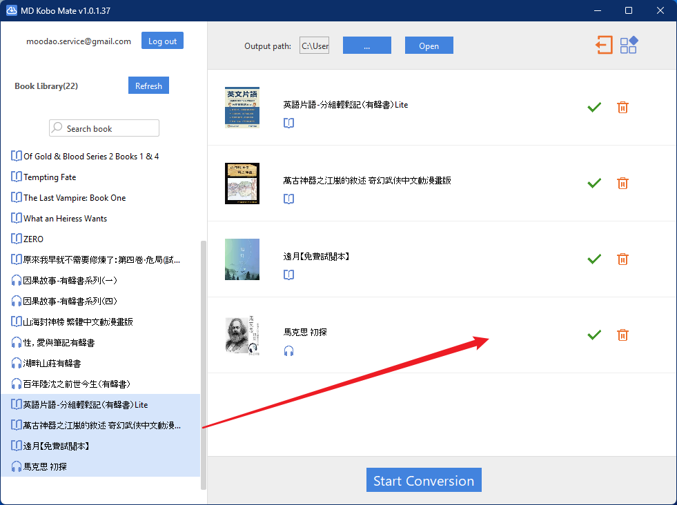The image size is (677, 505).
Task: Remove 英語片語 book using its trash icon
Action: 622,108
